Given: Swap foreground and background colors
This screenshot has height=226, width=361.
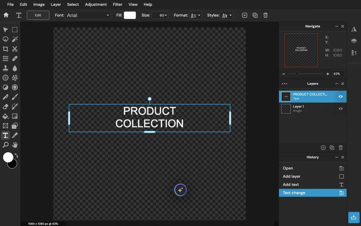Looking at the screenshot, I should coord(16,155).
